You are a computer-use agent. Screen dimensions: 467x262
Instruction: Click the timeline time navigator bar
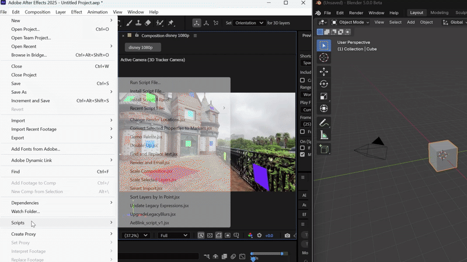point(267,253)
